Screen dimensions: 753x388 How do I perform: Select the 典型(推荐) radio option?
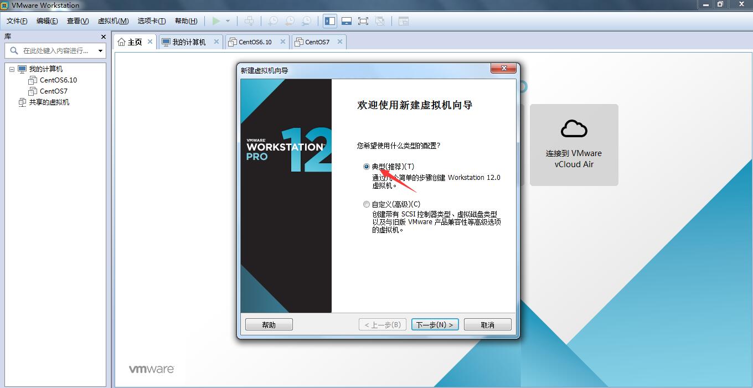click(x=367, y=167)
